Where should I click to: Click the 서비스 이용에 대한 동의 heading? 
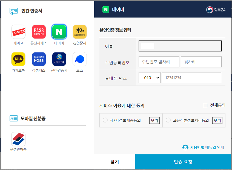pos(122,105)
